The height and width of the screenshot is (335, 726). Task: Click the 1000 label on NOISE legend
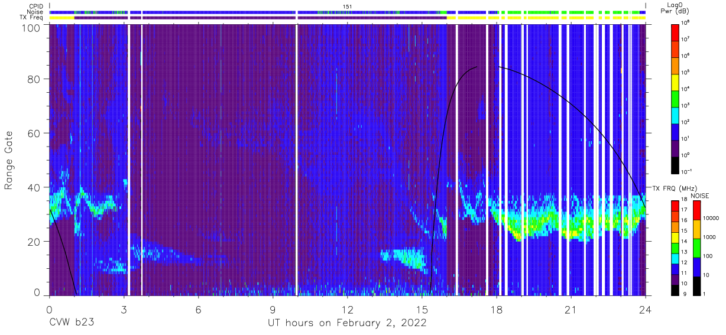point(711,237)
